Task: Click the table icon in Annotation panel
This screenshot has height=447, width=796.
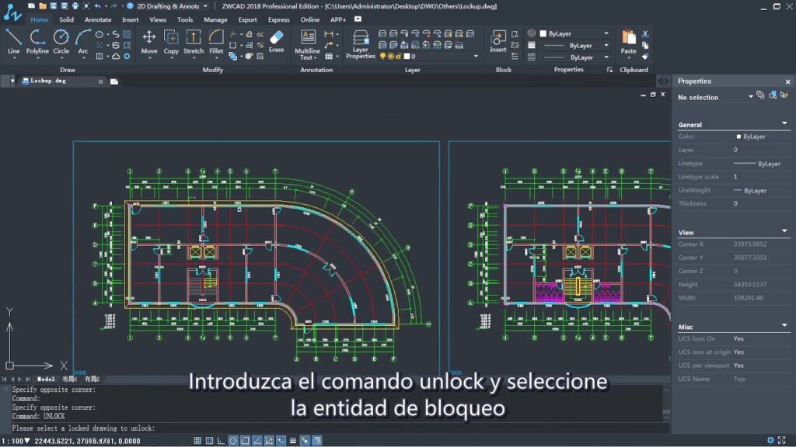Action: pyautogui.click(x=329, y=56)
